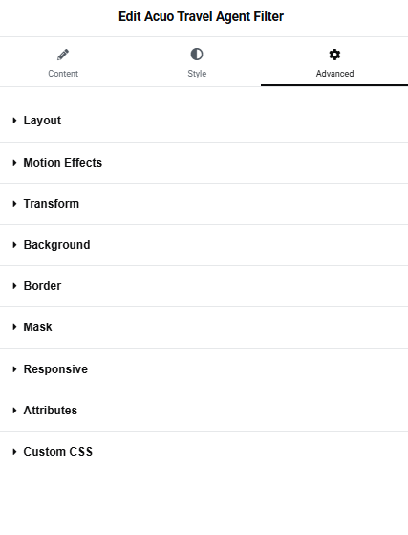Click the half-circle Style icon
This screenshot has width=408, height=535.
(x=197, y=55)
